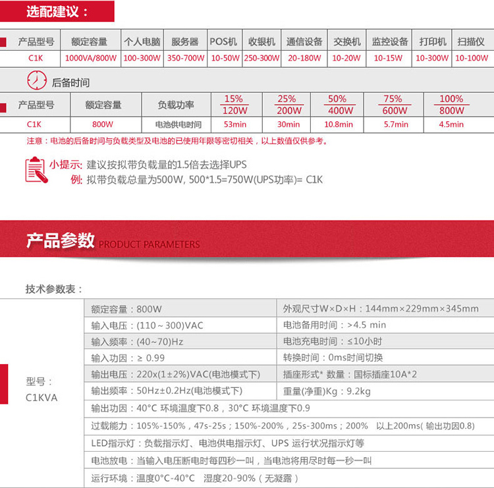Select the 过载能力 overload row
Screen dimensions: 494x488
click(x=289, y=426)
